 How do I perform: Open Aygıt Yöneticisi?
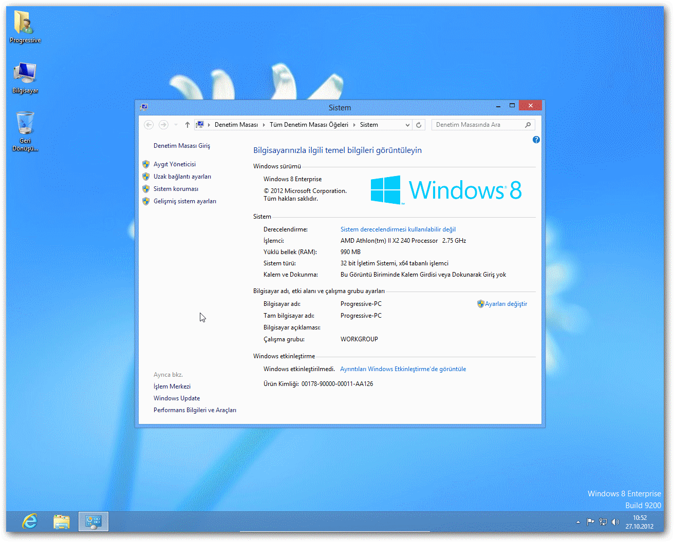click(175, 164)
